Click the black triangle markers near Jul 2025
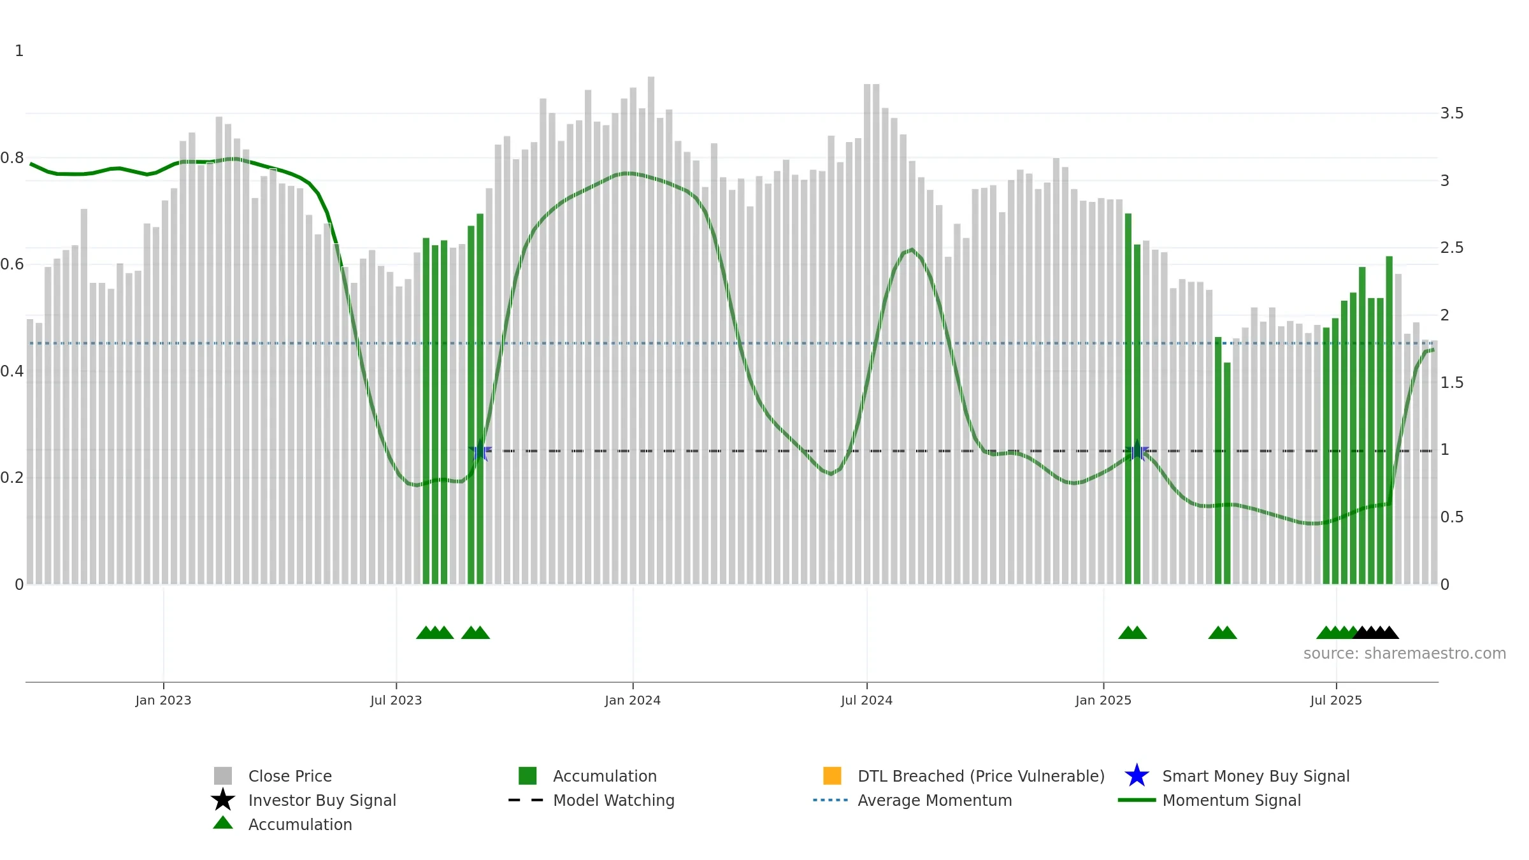 [x=1376, y=632]
